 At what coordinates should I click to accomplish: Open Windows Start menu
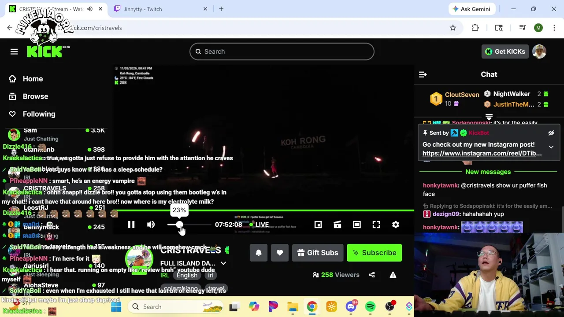pyautogui.click(x=116, y=307)
